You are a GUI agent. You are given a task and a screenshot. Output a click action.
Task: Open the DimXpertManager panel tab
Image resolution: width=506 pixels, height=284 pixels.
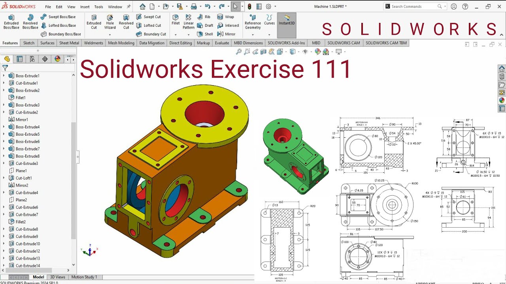point(45,59)
